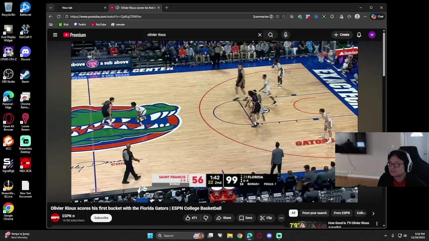This screenshot has width=429, height=241.
Task: Select the All filter chip
Action: pos(293,213)
